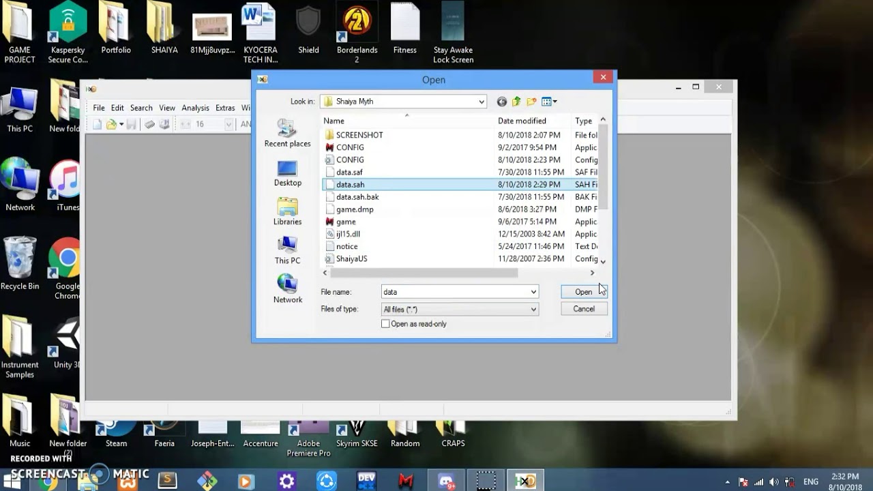Jump to This PC in places bar

[x=287, y=251]
